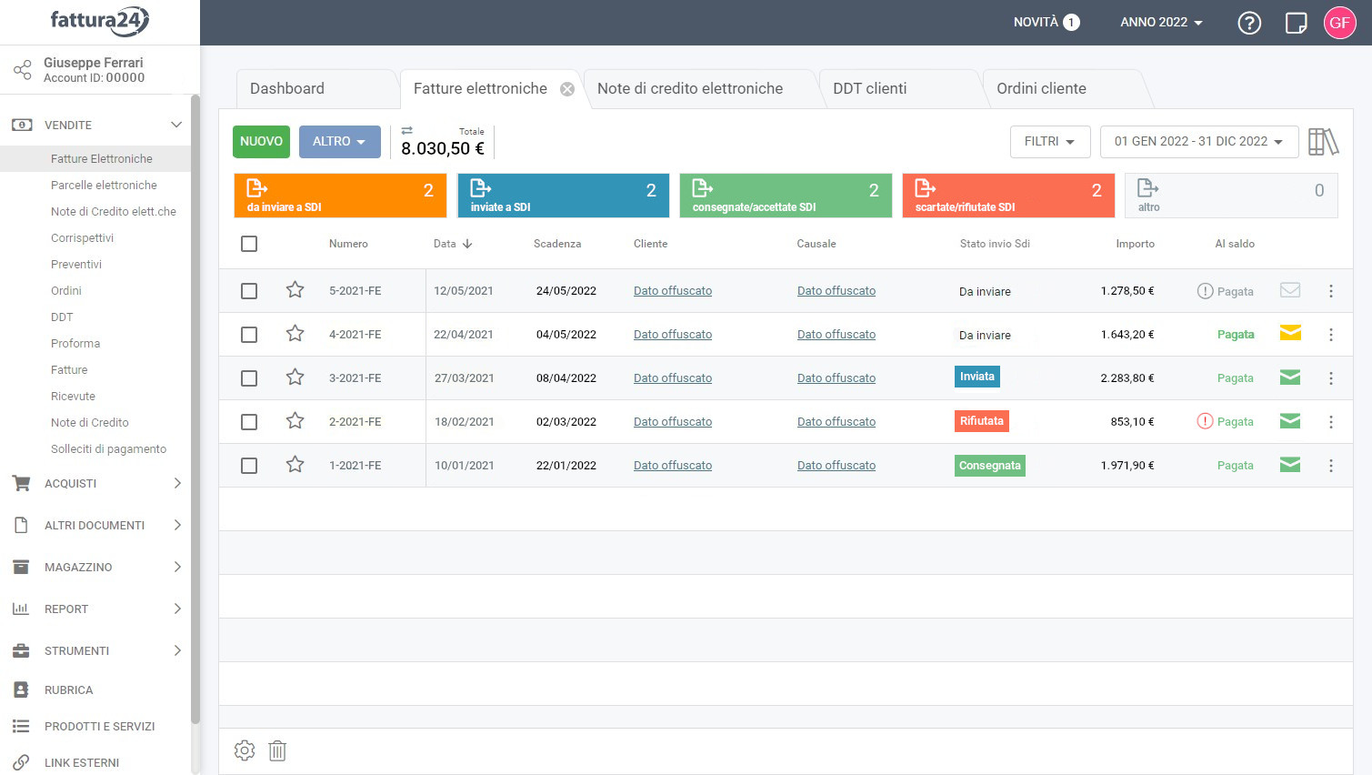Viewport: 1372px width, 775px height.
Task: Toggle the select-all checkbox in table header
Action: coord(249,244)
